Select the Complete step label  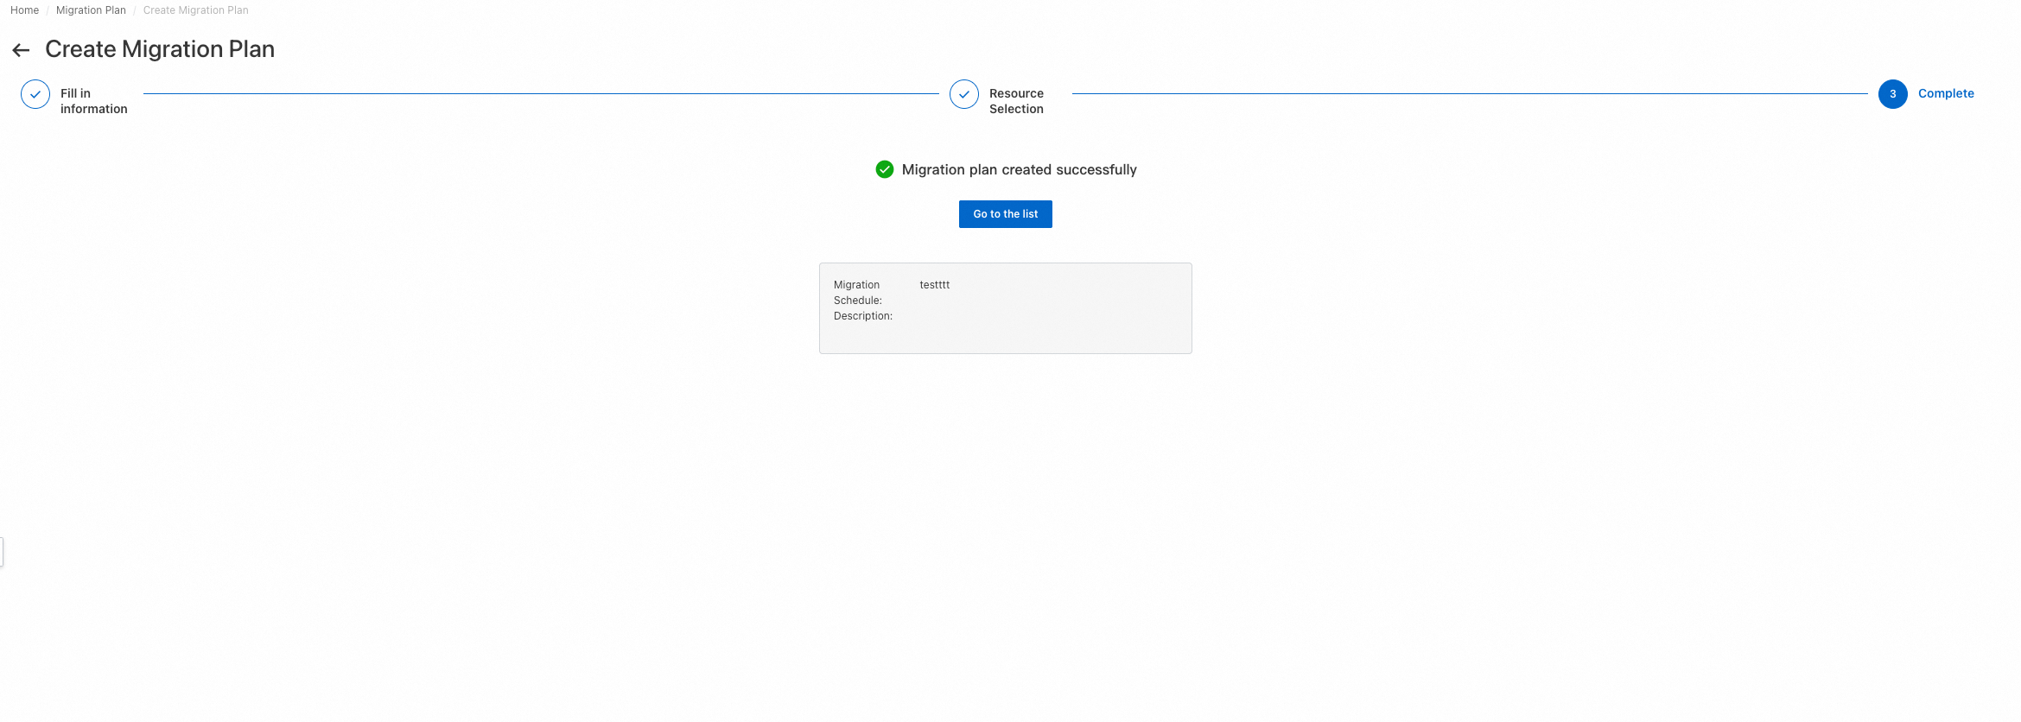click(x=1946, y=93)
